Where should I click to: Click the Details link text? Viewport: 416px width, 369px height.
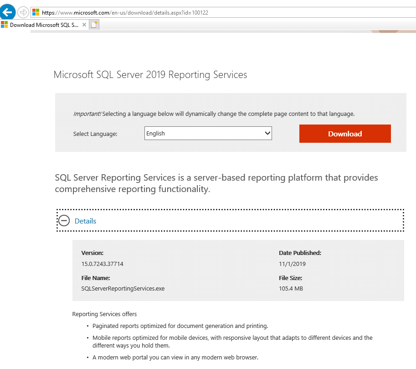(x=85, y=221)
